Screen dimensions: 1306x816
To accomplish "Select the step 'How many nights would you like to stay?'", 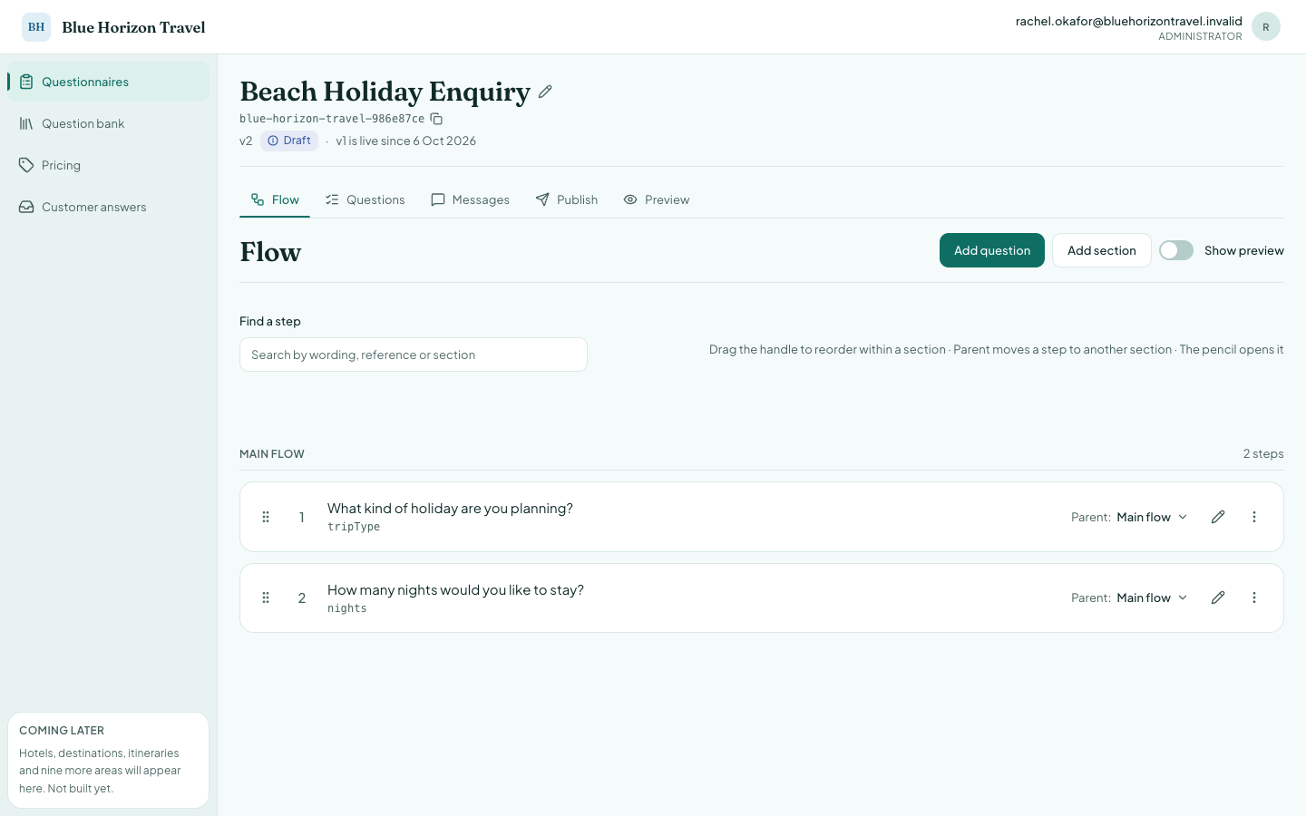I will click(455, 590).
